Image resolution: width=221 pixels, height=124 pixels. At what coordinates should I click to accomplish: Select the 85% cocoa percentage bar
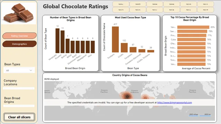pyautogui.click(x=193, y=27)
